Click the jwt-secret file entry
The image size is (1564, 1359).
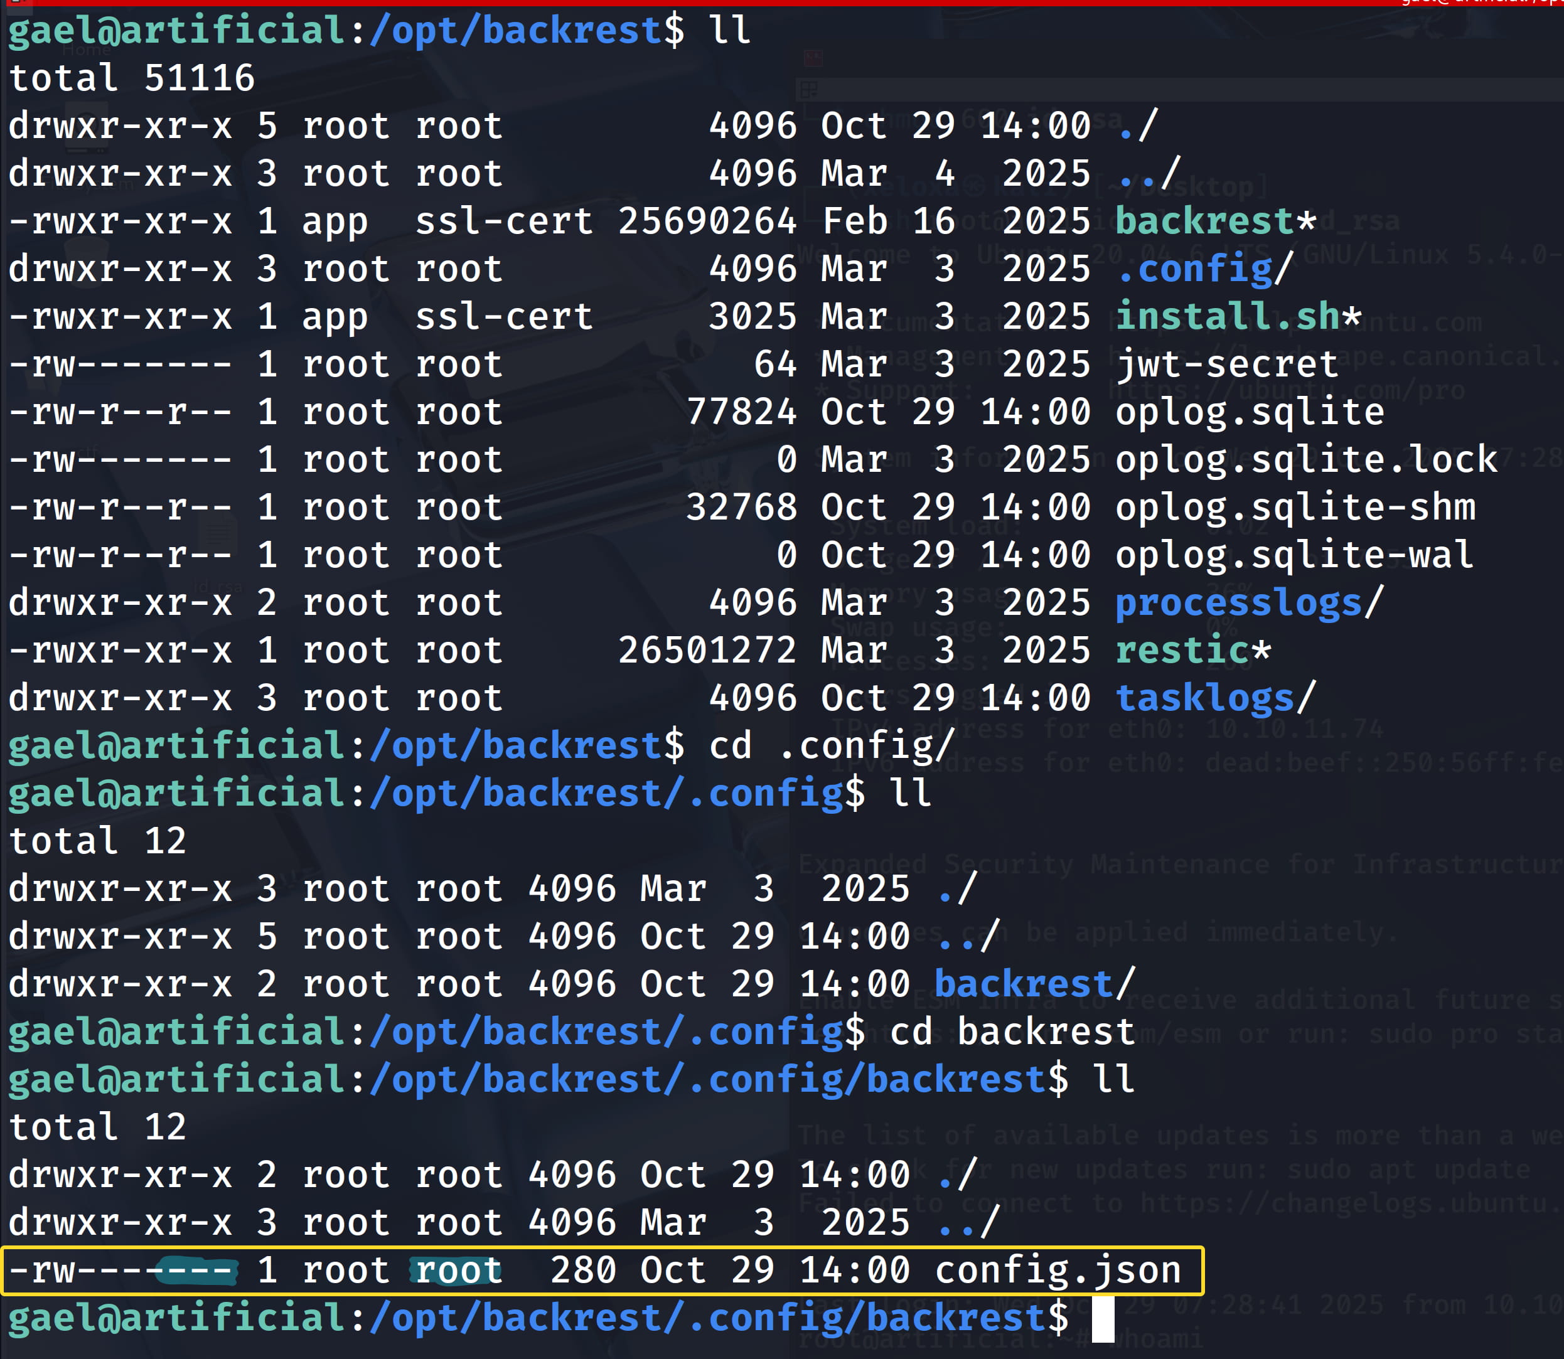pos(1226,365)
